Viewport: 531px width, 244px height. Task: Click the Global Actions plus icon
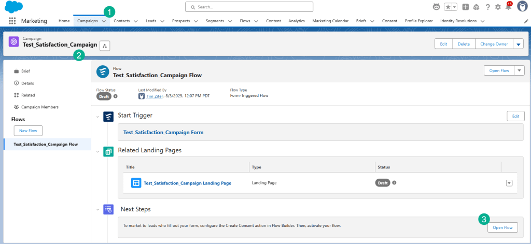[466, 7]
